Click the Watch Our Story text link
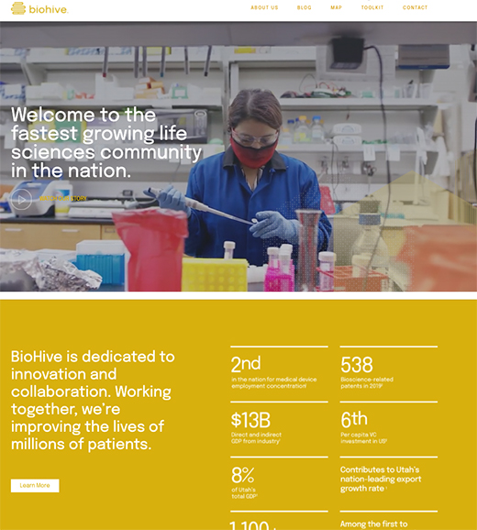The image size is (477, 530). pos(63,198)
